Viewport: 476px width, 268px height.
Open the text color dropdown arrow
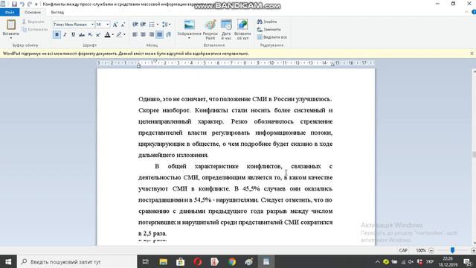tap(112, 35)
